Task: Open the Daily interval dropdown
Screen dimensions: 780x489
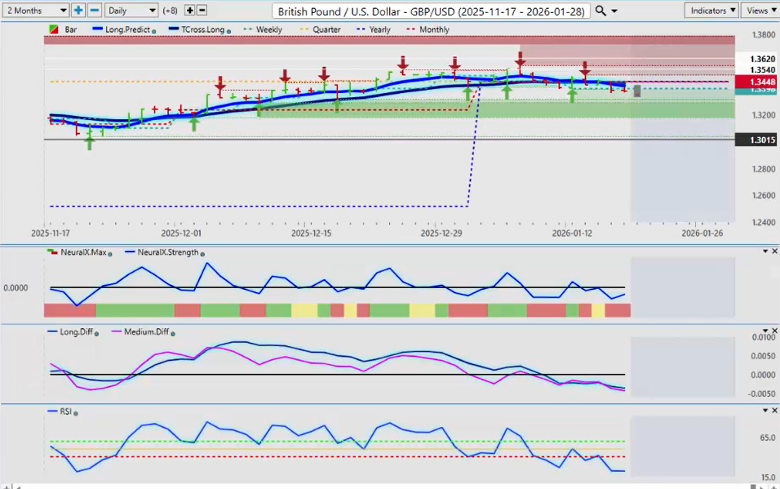Action: pos(131,11)
